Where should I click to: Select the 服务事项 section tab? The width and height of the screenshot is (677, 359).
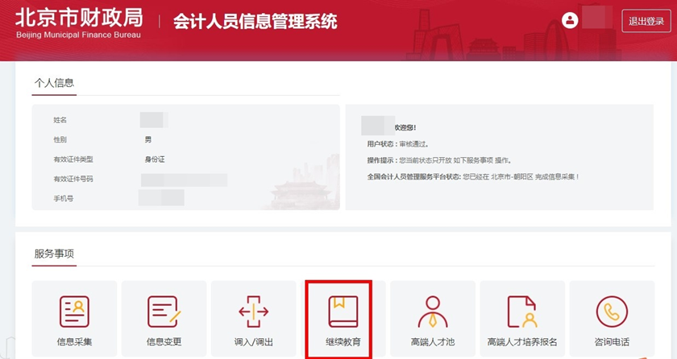(x=54, y=253)
